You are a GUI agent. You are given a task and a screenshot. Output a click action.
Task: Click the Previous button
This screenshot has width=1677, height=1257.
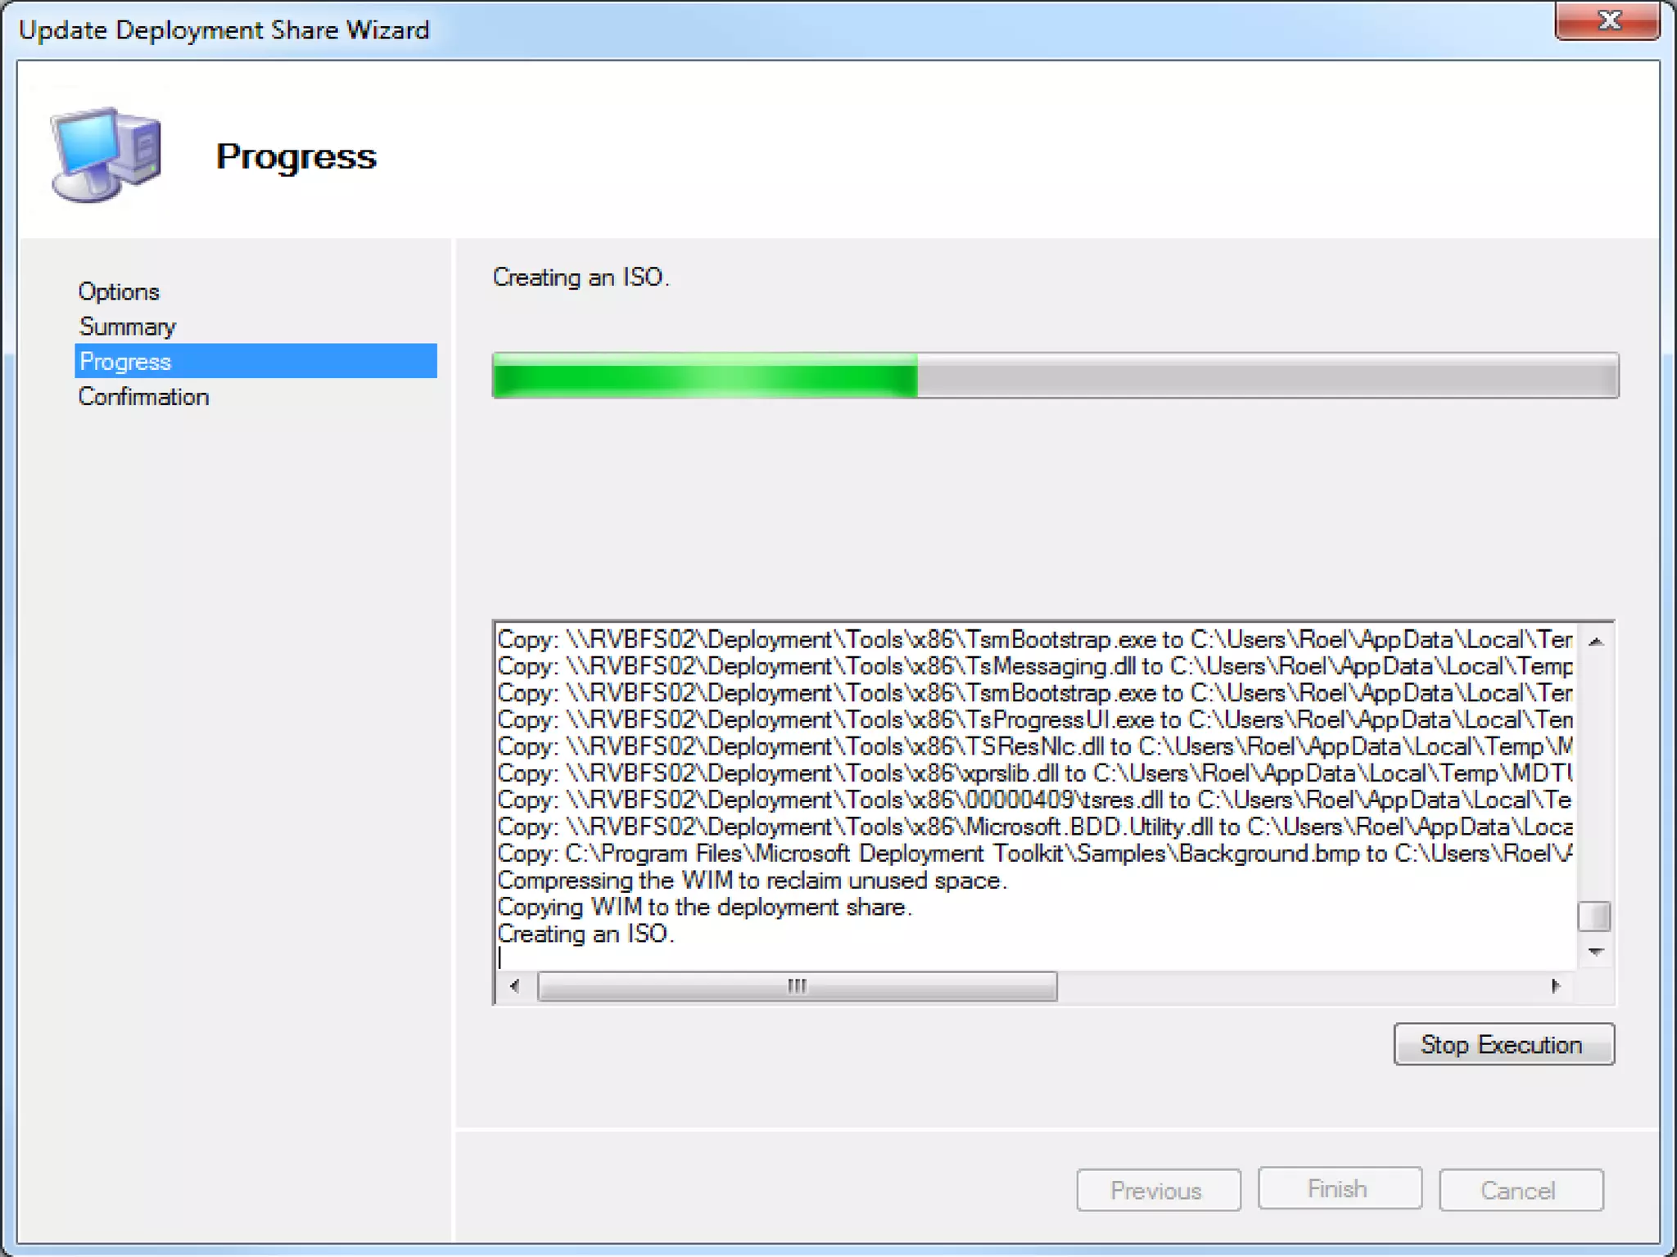point(1158,1190)
